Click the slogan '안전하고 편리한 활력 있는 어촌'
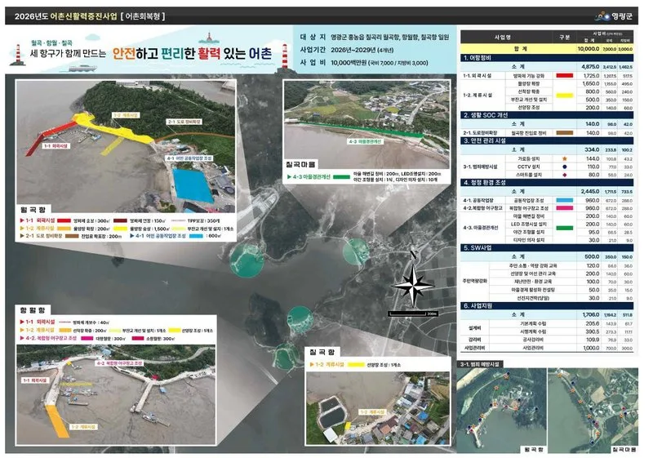This screenshot has height=458, width=653. 192,54
